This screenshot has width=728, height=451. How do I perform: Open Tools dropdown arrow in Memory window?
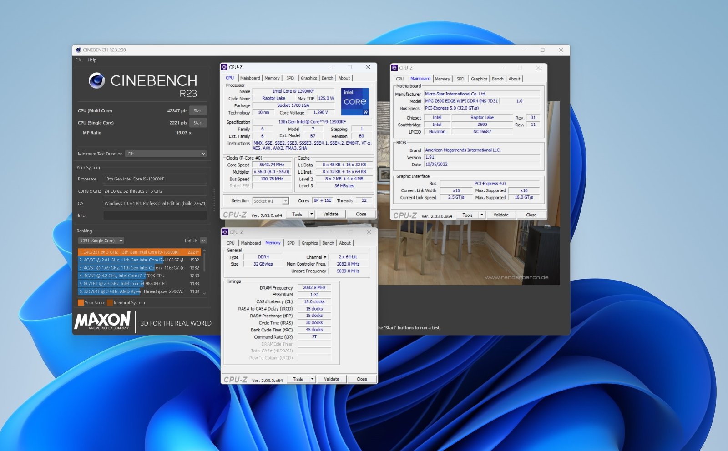click(313, 379)
